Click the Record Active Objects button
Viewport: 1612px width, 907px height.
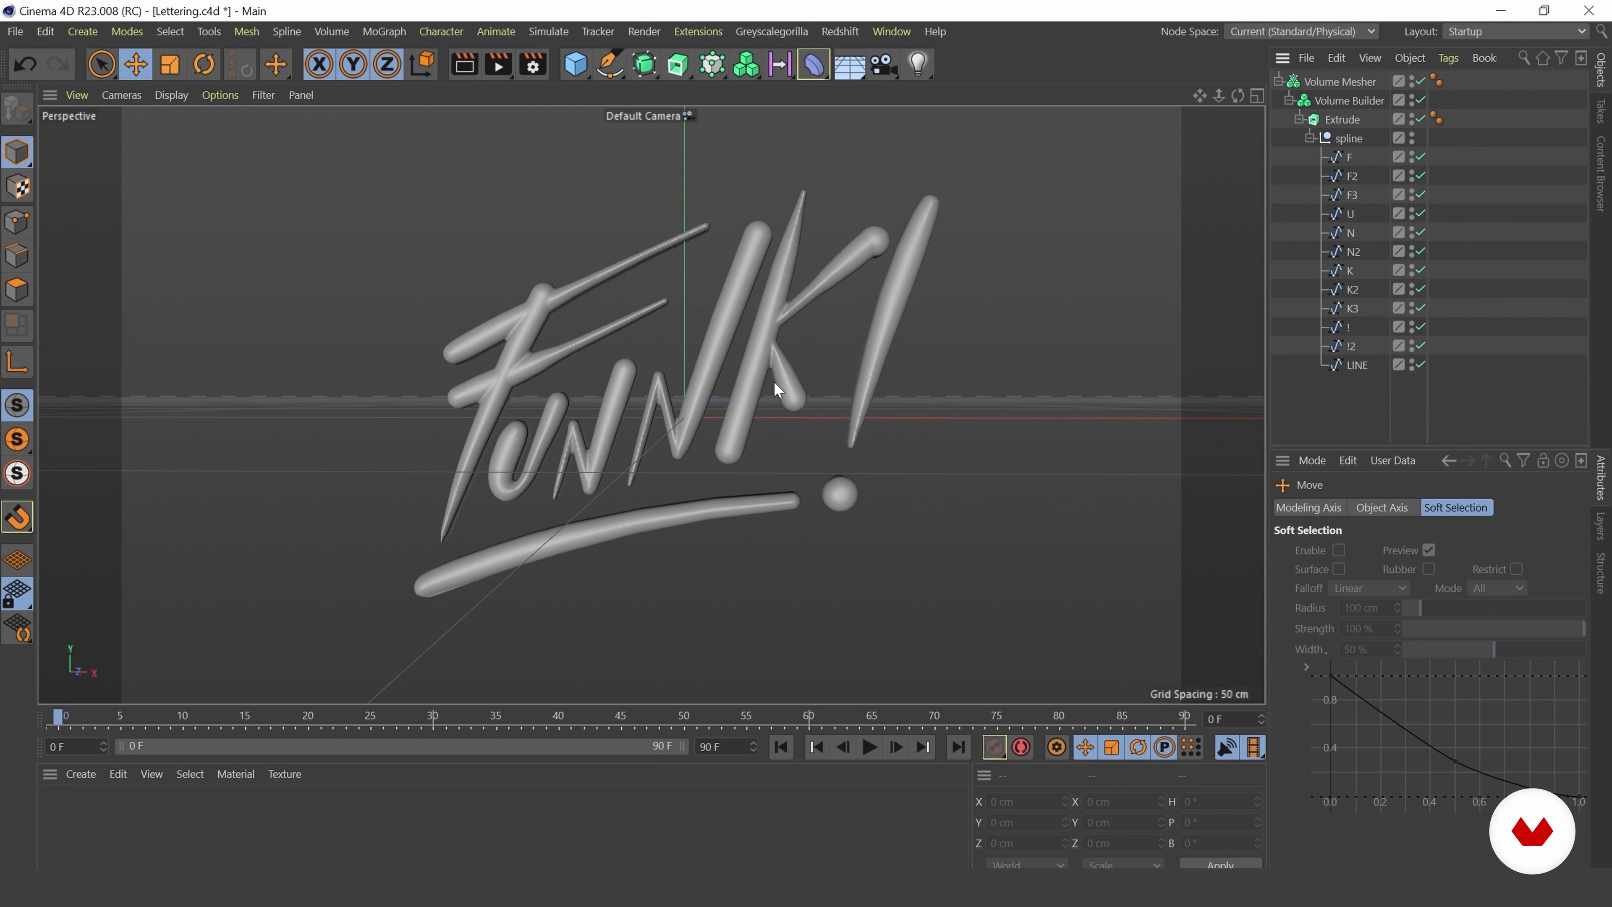click(x=994, y=747)
